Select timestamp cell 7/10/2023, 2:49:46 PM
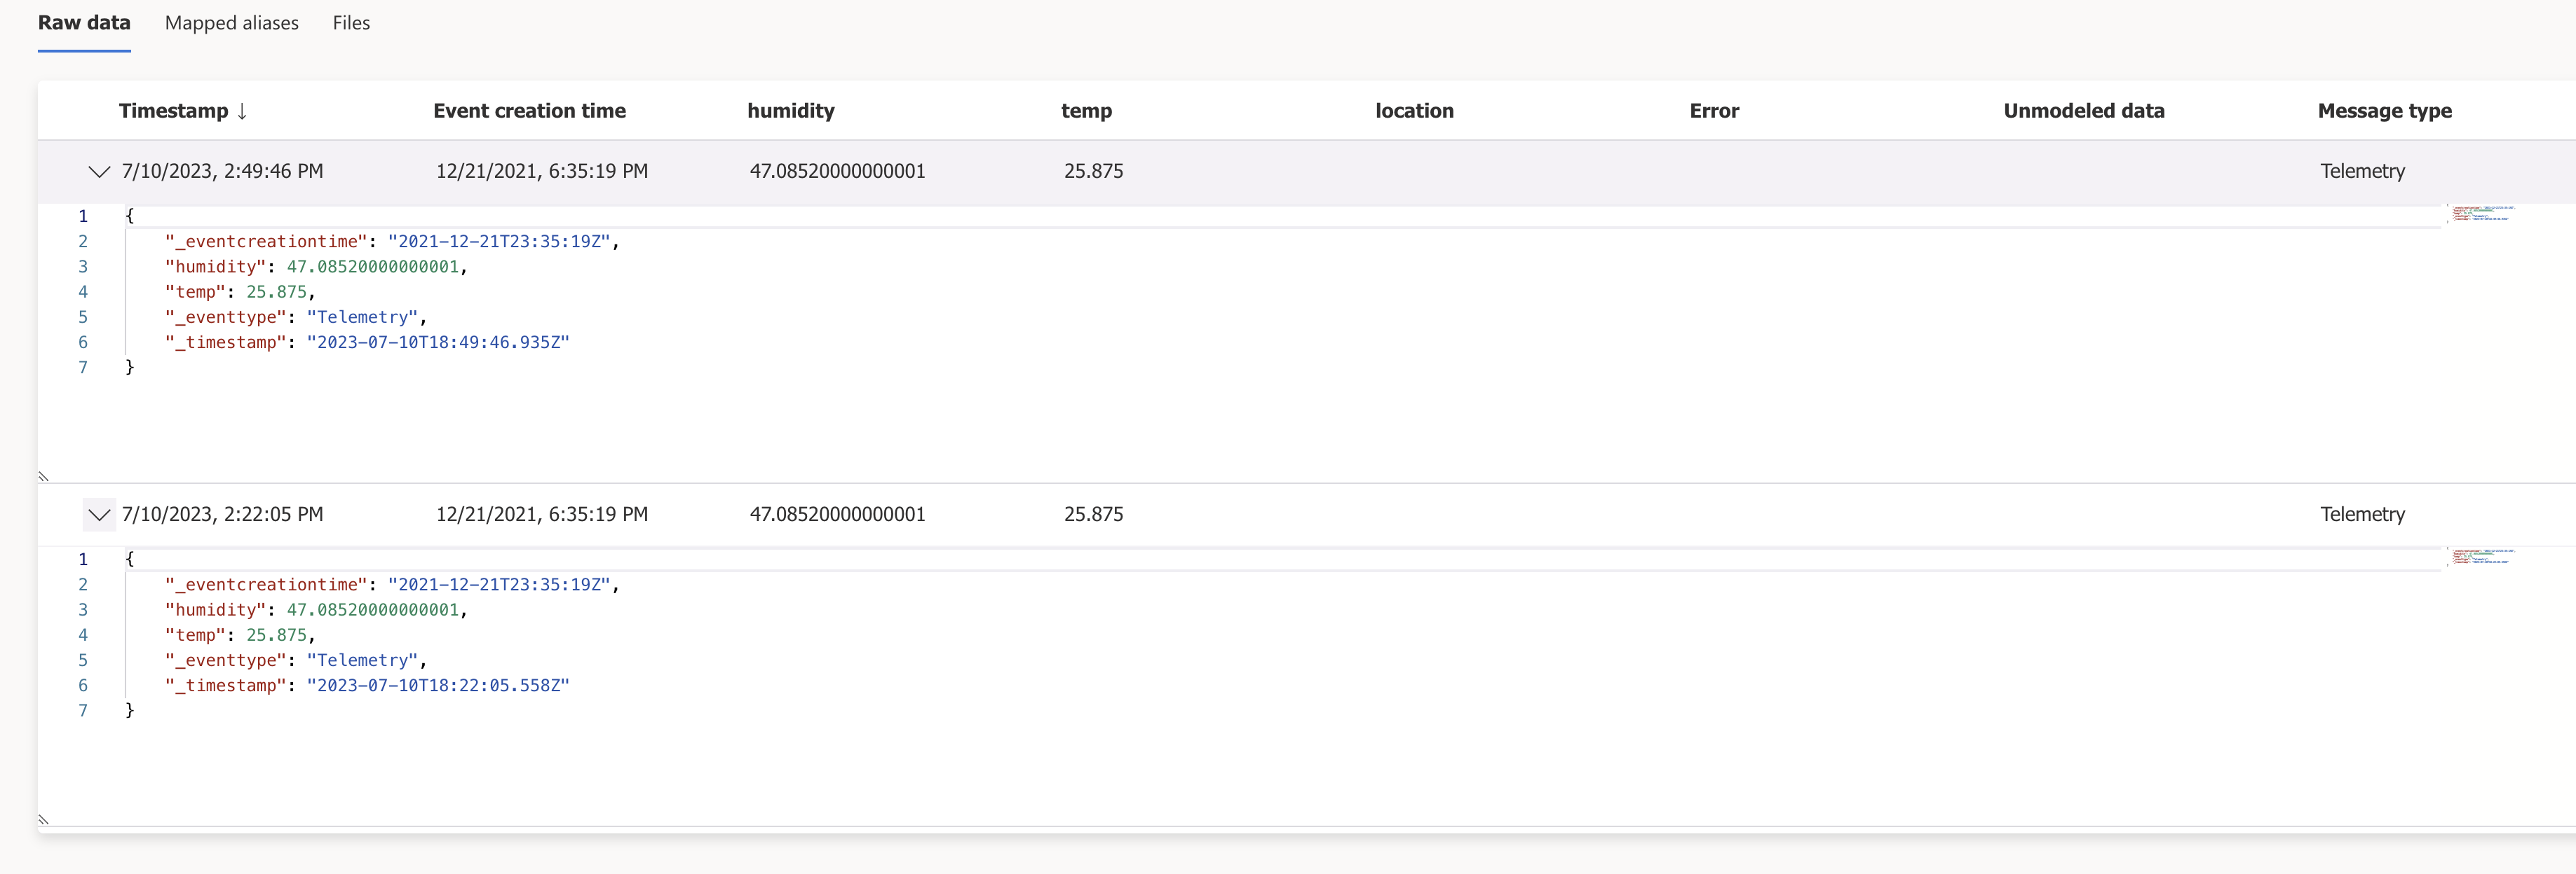Image resolution: width=2576 pixels, height=874 pixels. (222, 171)
